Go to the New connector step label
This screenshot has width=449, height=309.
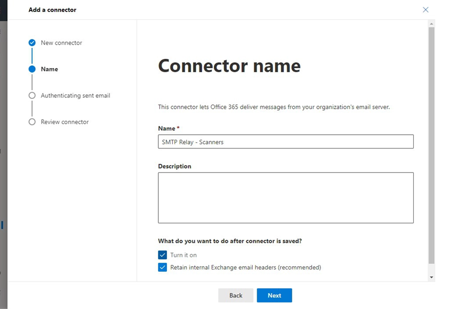click(61, 43)
